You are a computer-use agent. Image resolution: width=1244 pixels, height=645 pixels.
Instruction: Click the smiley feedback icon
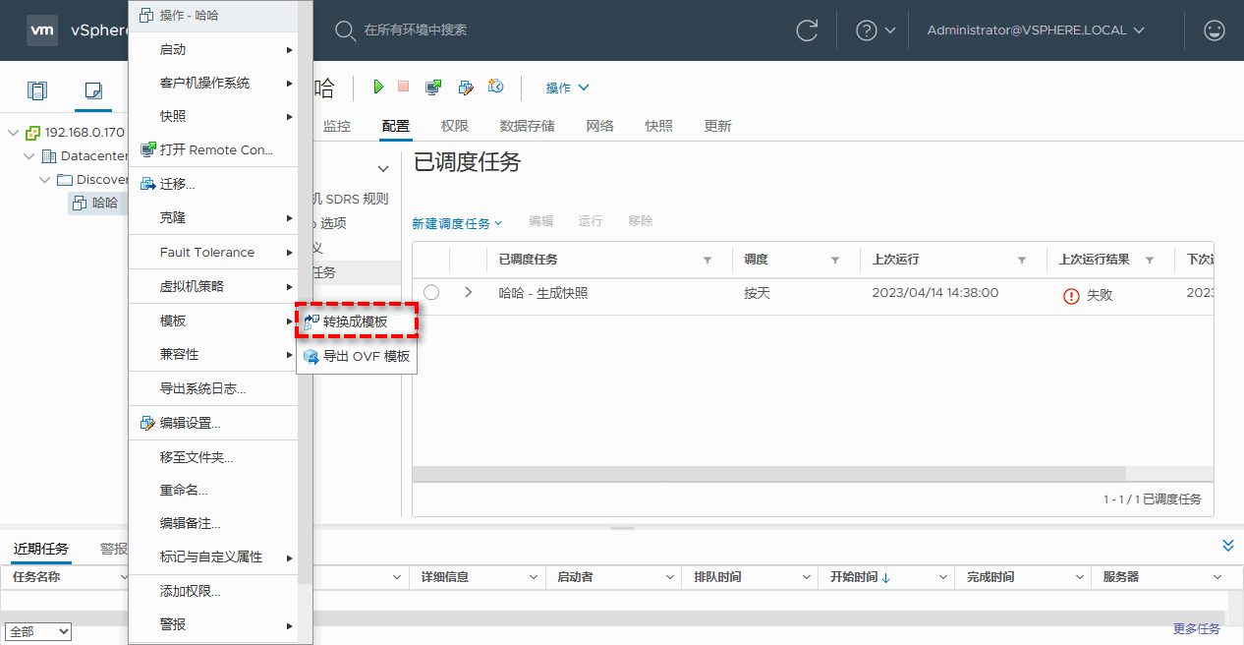(1215, 30)
